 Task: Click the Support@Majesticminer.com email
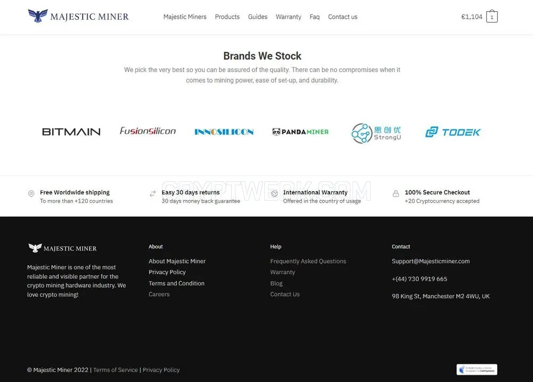point(431,261)
